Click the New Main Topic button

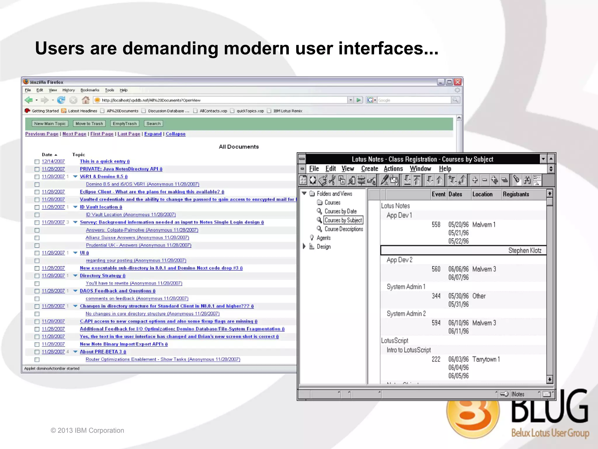tap(50, 124)
